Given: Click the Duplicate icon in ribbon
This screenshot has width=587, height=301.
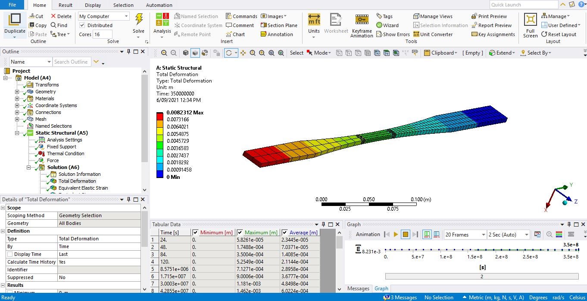Looking at the screenshot, I should coord(15,20).
